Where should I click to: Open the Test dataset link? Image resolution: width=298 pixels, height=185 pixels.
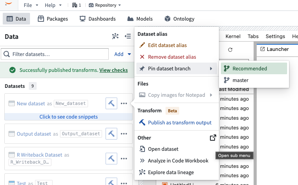pyautogui.click(x=21, y=183)
